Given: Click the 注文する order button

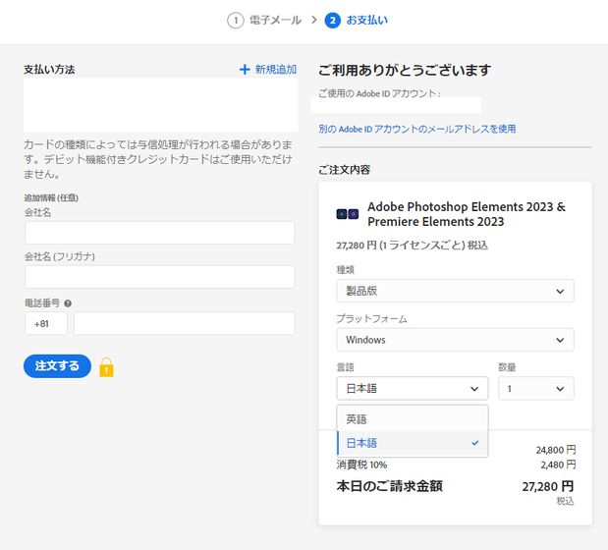Looking at the screenshot, I should click(57, 366).
